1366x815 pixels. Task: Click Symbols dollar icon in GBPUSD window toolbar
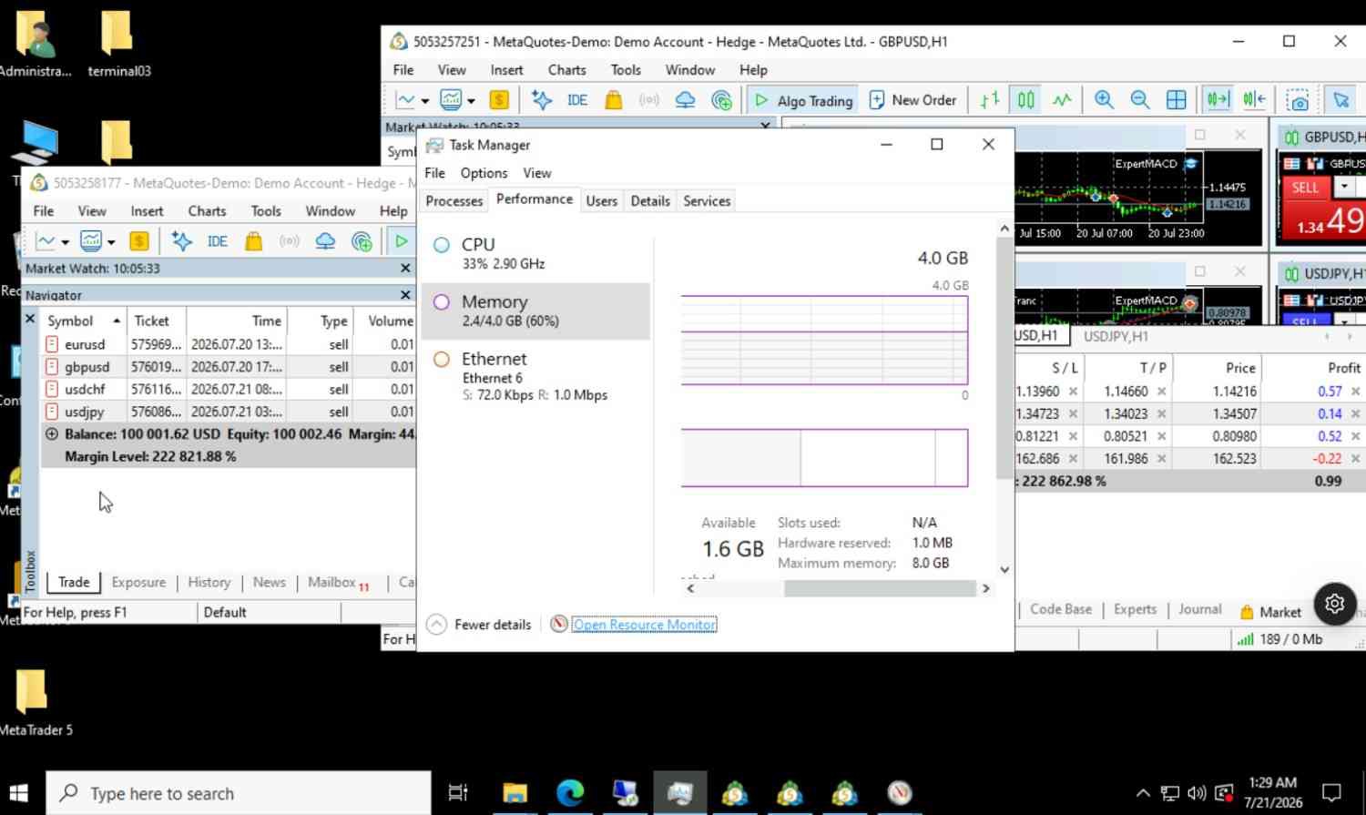[499, 100]
